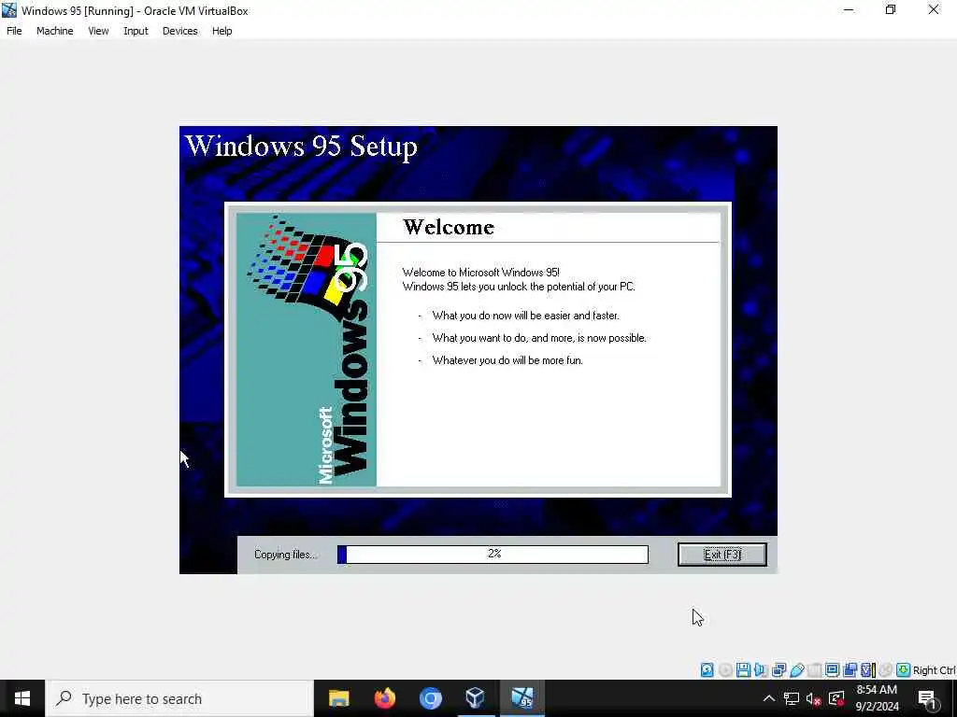
Task: Open the Help menu
Action: pos(222,31)
